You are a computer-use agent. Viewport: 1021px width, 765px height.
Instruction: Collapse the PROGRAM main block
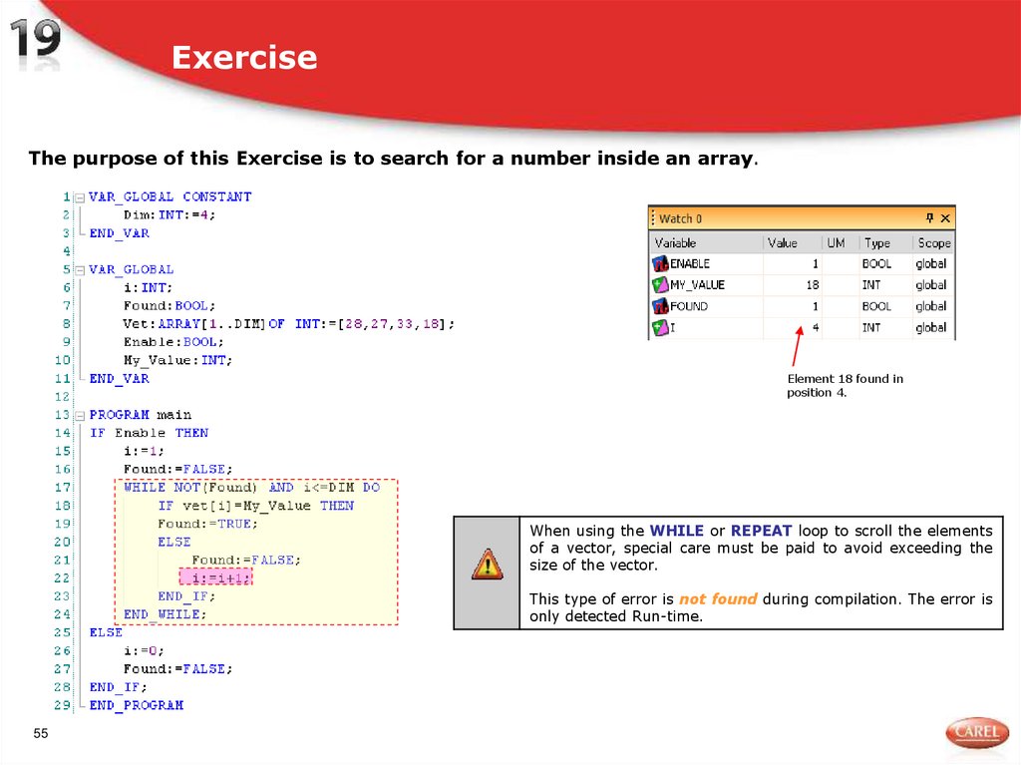click(x=79, y=414)
